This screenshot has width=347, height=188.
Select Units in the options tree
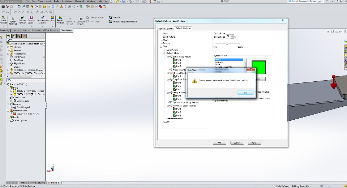tap(165, 33)
